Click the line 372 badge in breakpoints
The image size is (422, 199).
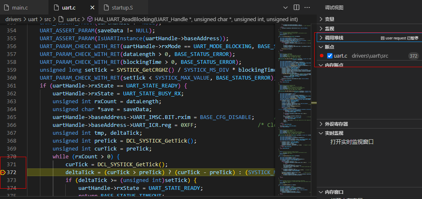pos(413,56)
